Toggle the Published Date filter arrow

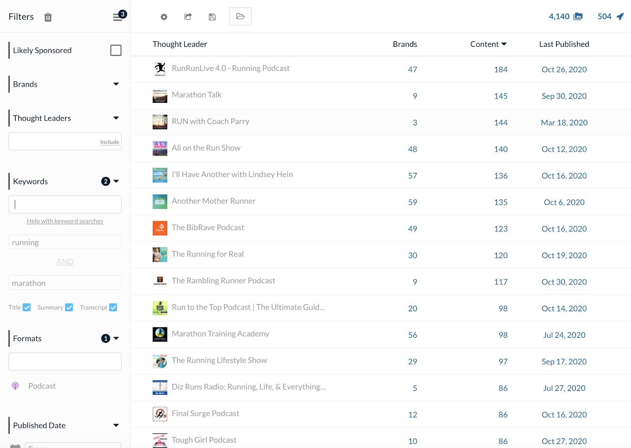click(116, 425)
